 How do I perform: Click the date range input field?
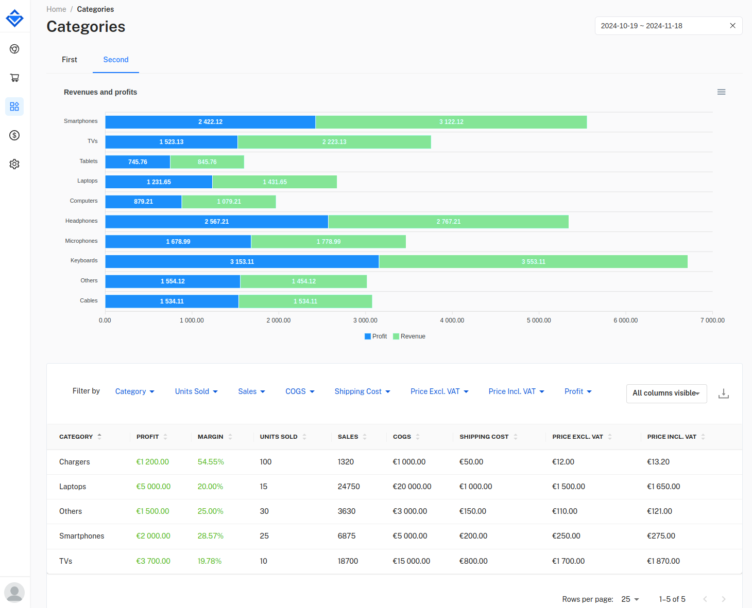tap(662, 26)
